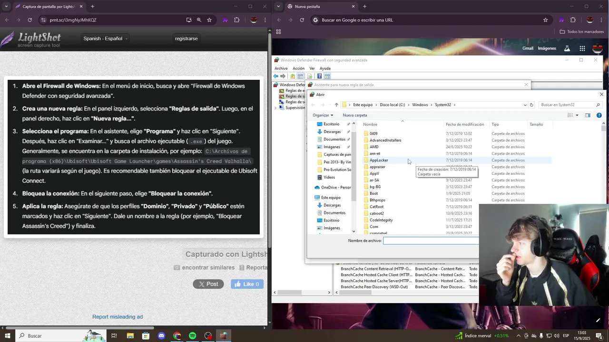Open Discord from the taskbar
This screenshot has width=609, height=342.
coord(161,336)
